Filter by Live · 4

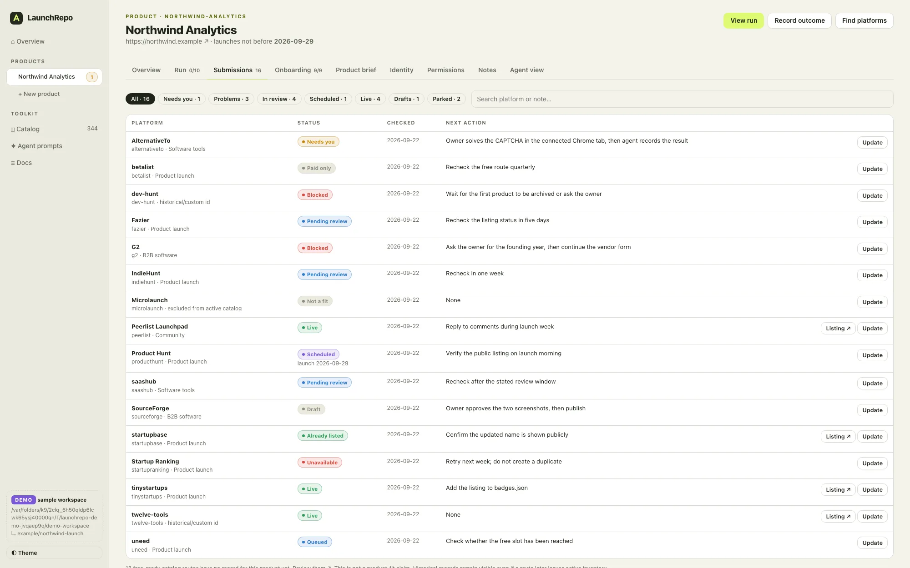(370, 99)
